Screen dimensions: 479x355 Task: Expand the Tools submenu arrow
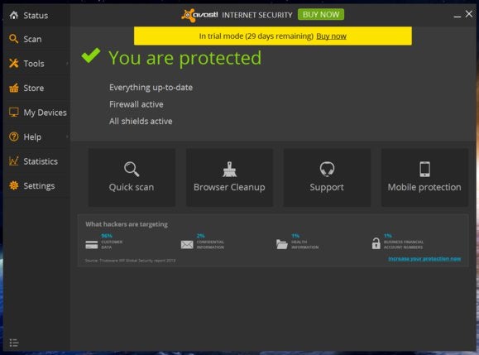[x=67, y=63]
